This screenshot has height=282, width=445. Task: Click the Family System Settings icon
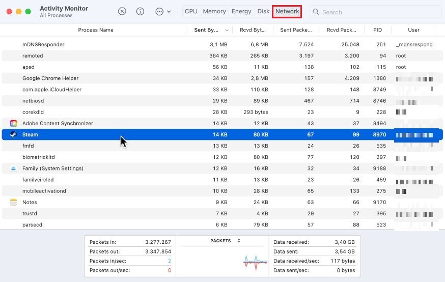(13, 168)
